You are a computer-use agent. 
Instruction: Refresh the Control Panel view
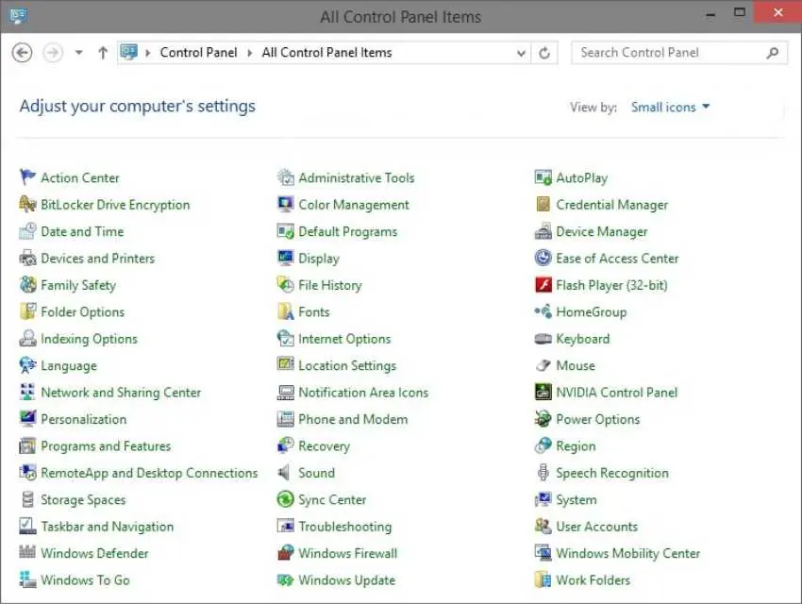pyautogui.click(x=544, y=53)
